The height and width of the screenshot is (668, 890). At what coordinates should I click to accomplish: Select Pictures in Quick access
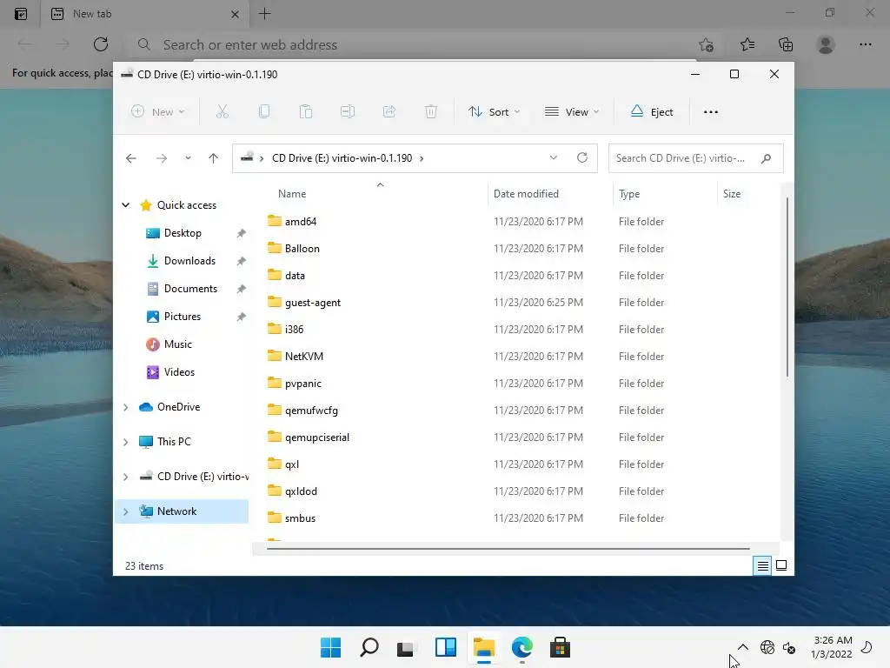(x=183, y=317)
